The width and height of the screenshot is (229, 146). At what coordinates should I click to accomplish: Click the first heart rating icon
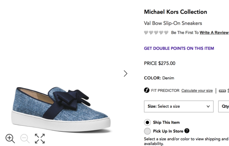pyautogui.click(x=146, y=32)
